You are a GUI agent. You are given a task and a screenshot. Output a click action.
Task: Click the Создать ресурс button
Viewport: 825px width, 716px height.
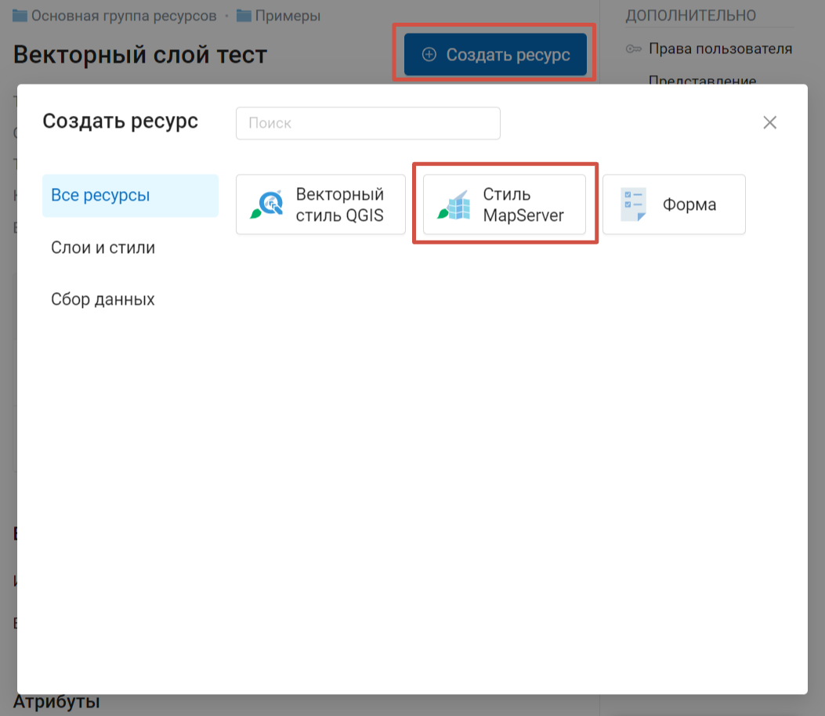495,54
